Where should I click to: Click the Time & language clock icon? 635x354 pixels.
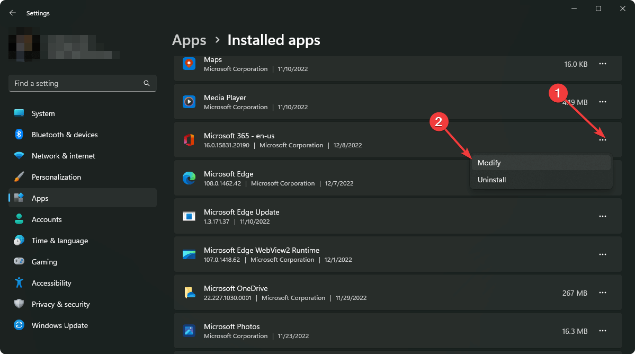[x=19, y=240]
